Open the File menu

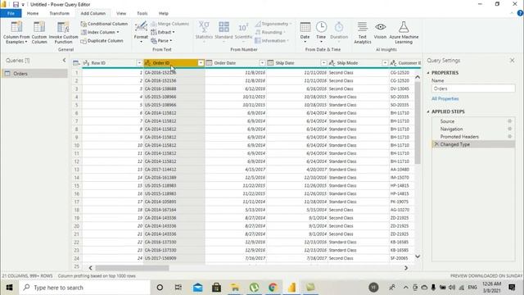11,13
